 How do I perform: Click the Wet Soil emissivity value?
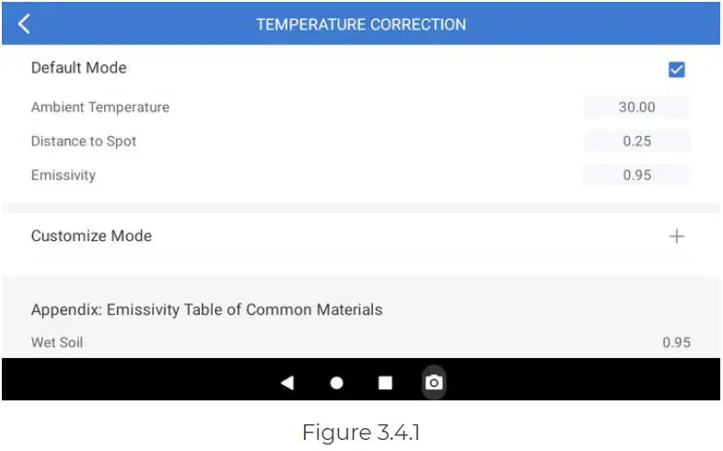[676, 342]
